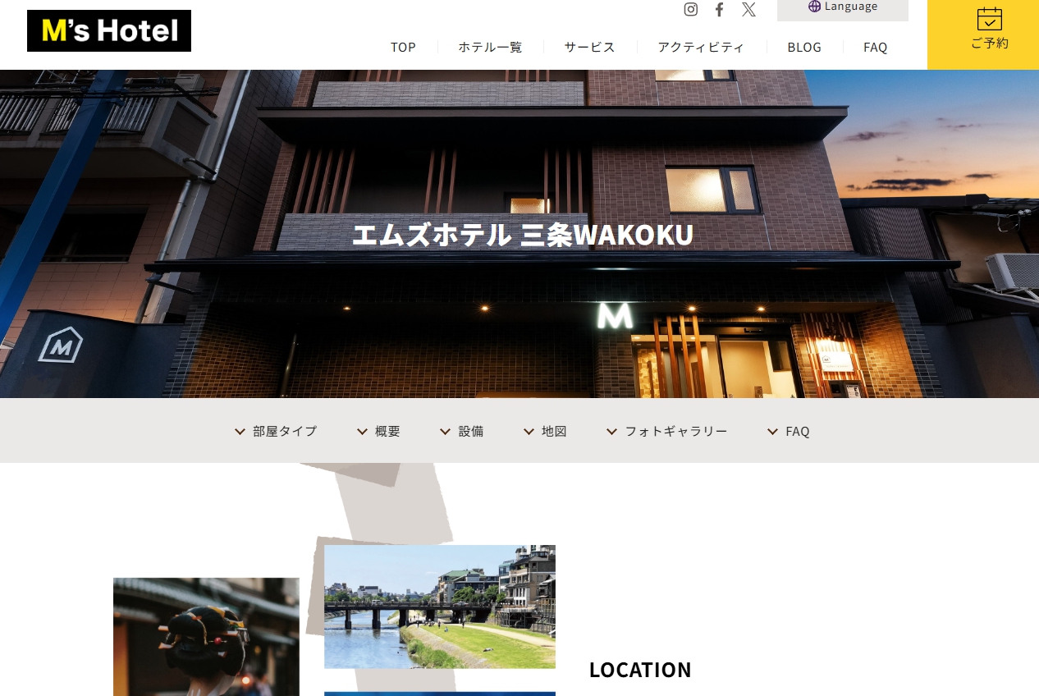1039x696 pixels.
Task: Click the chevron before 地図
Action: 529,431
